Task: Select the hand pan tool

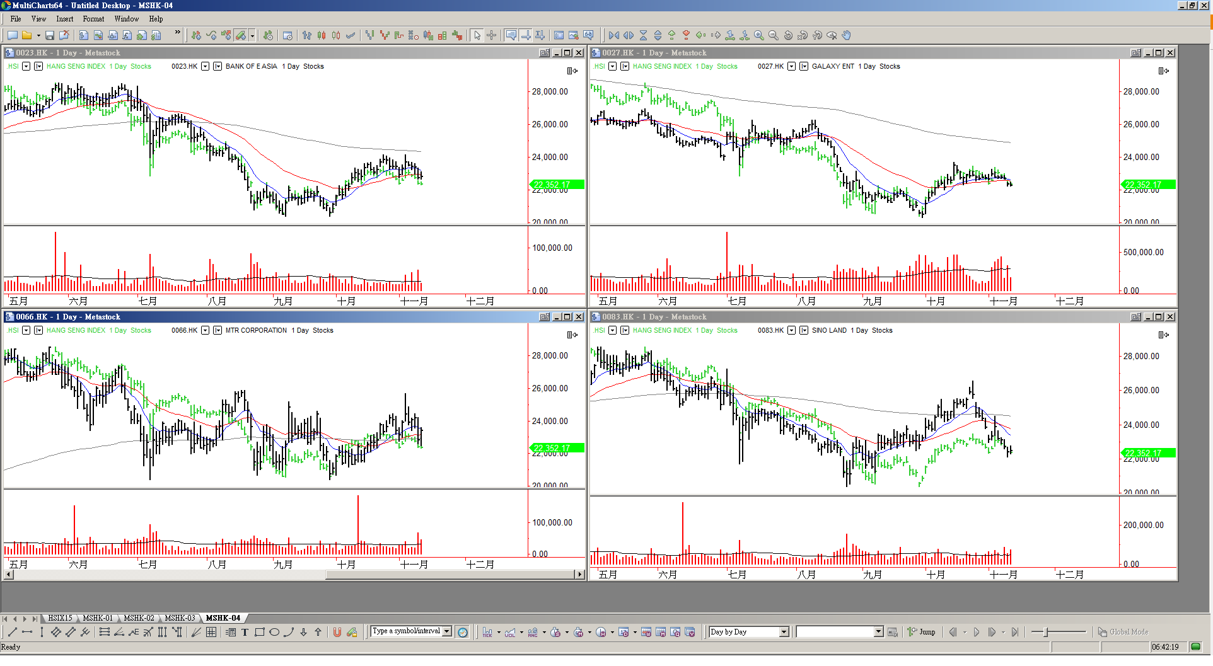Action: tap(846, 35)
